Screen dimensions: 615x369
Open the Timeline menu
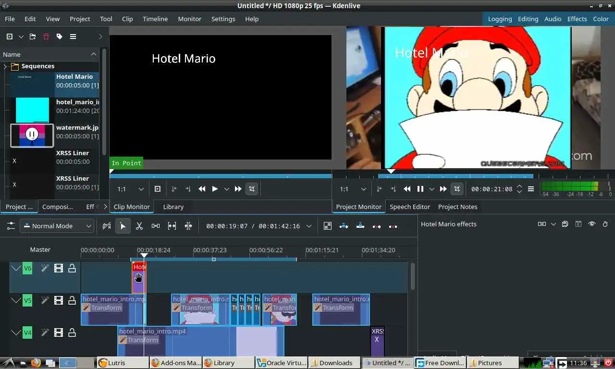pyautogui.click(x=155, y=19)
